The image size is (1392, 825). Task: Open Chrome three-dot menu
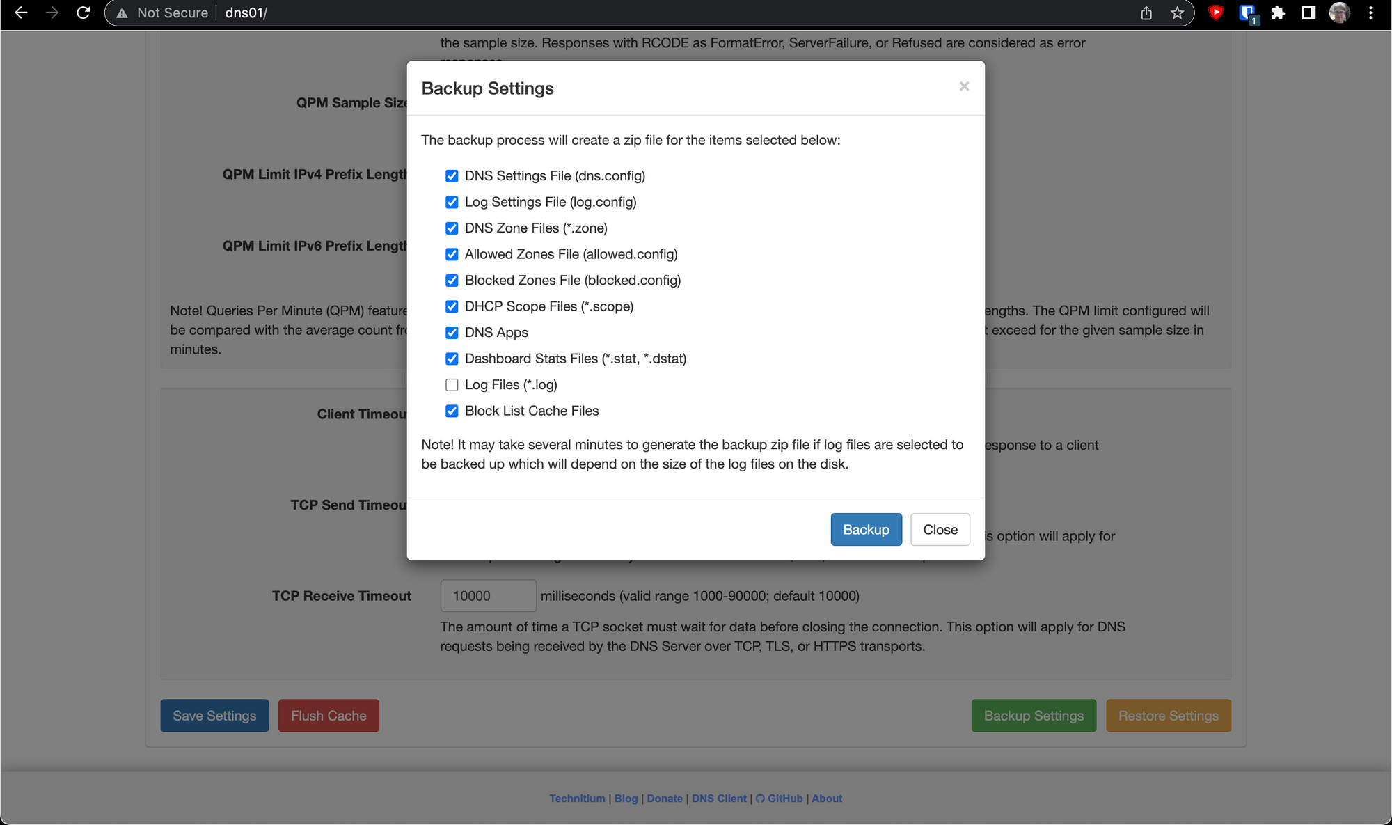point(1370,13)
